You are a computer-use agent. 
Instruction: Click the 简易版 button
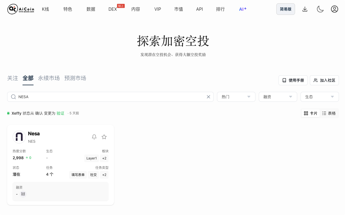[x=286, y=9]
